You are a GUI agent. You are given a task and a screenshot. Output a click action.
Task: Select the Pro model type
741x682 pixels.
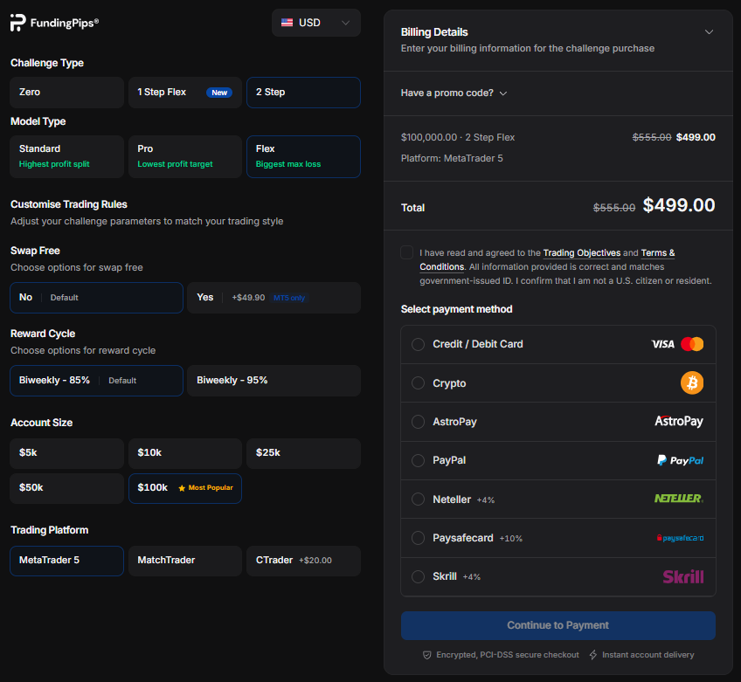coord(185,157)
